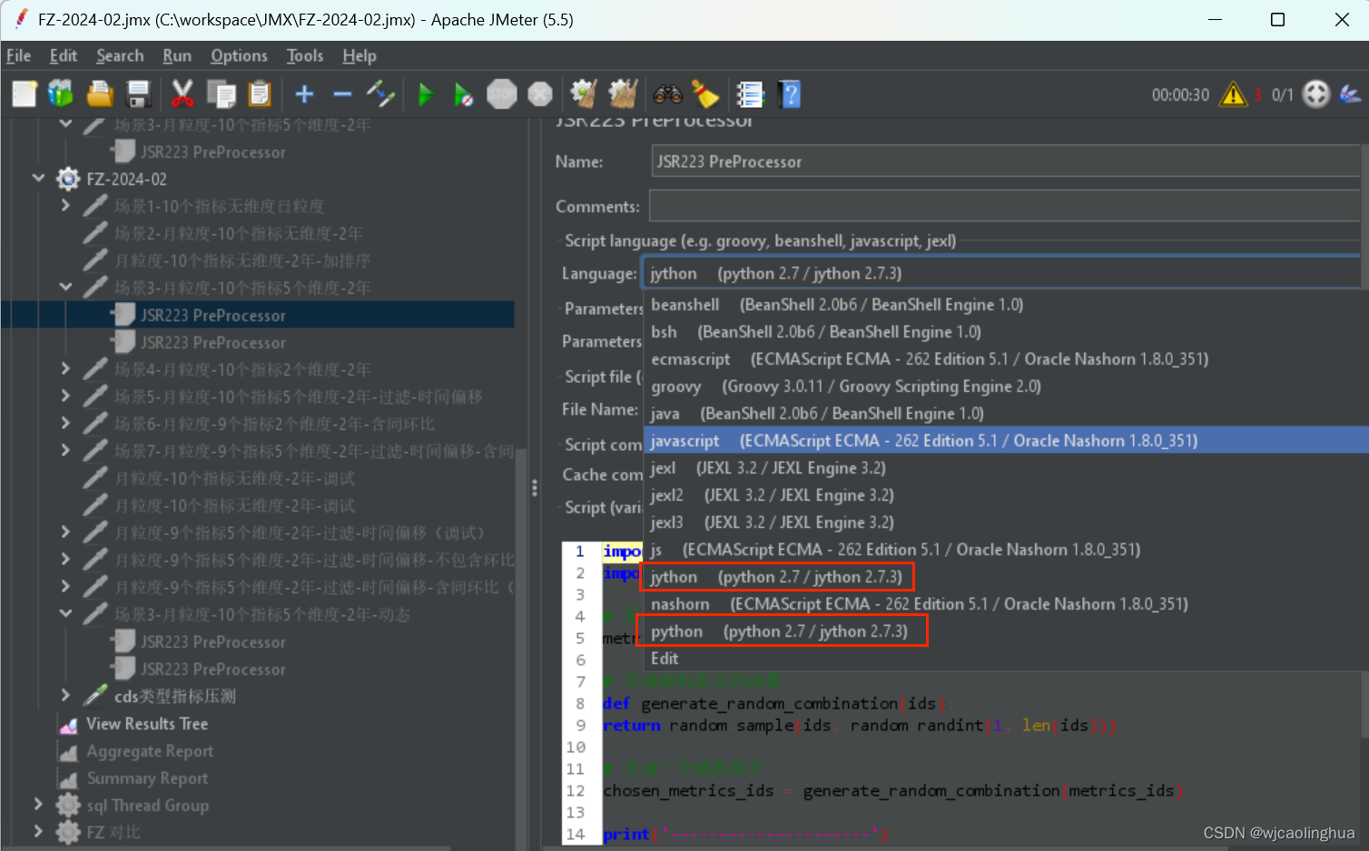Click Edit at the bottom of the language list

tap(664, 658)
